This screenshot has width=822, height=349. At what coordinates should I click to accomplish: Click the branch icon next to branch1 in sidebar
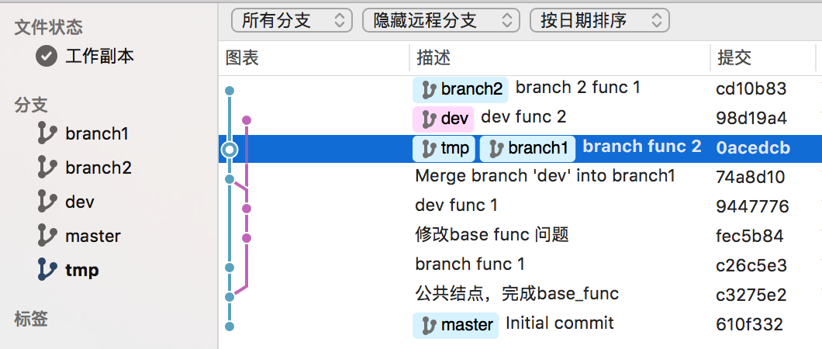pyautogui.click(x=47, y=133)
